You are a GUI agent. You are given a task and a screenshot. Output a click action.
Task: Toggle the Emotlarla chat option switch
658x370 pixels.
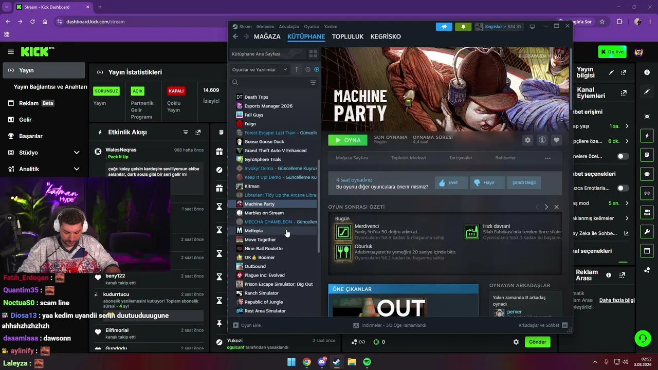pos(623,188)
